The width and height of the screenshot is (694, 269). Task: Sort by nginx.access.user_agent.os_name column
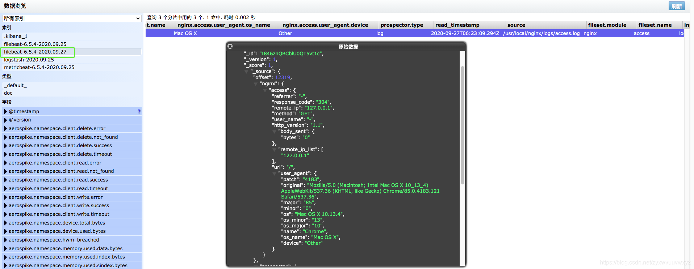(228, 25)
